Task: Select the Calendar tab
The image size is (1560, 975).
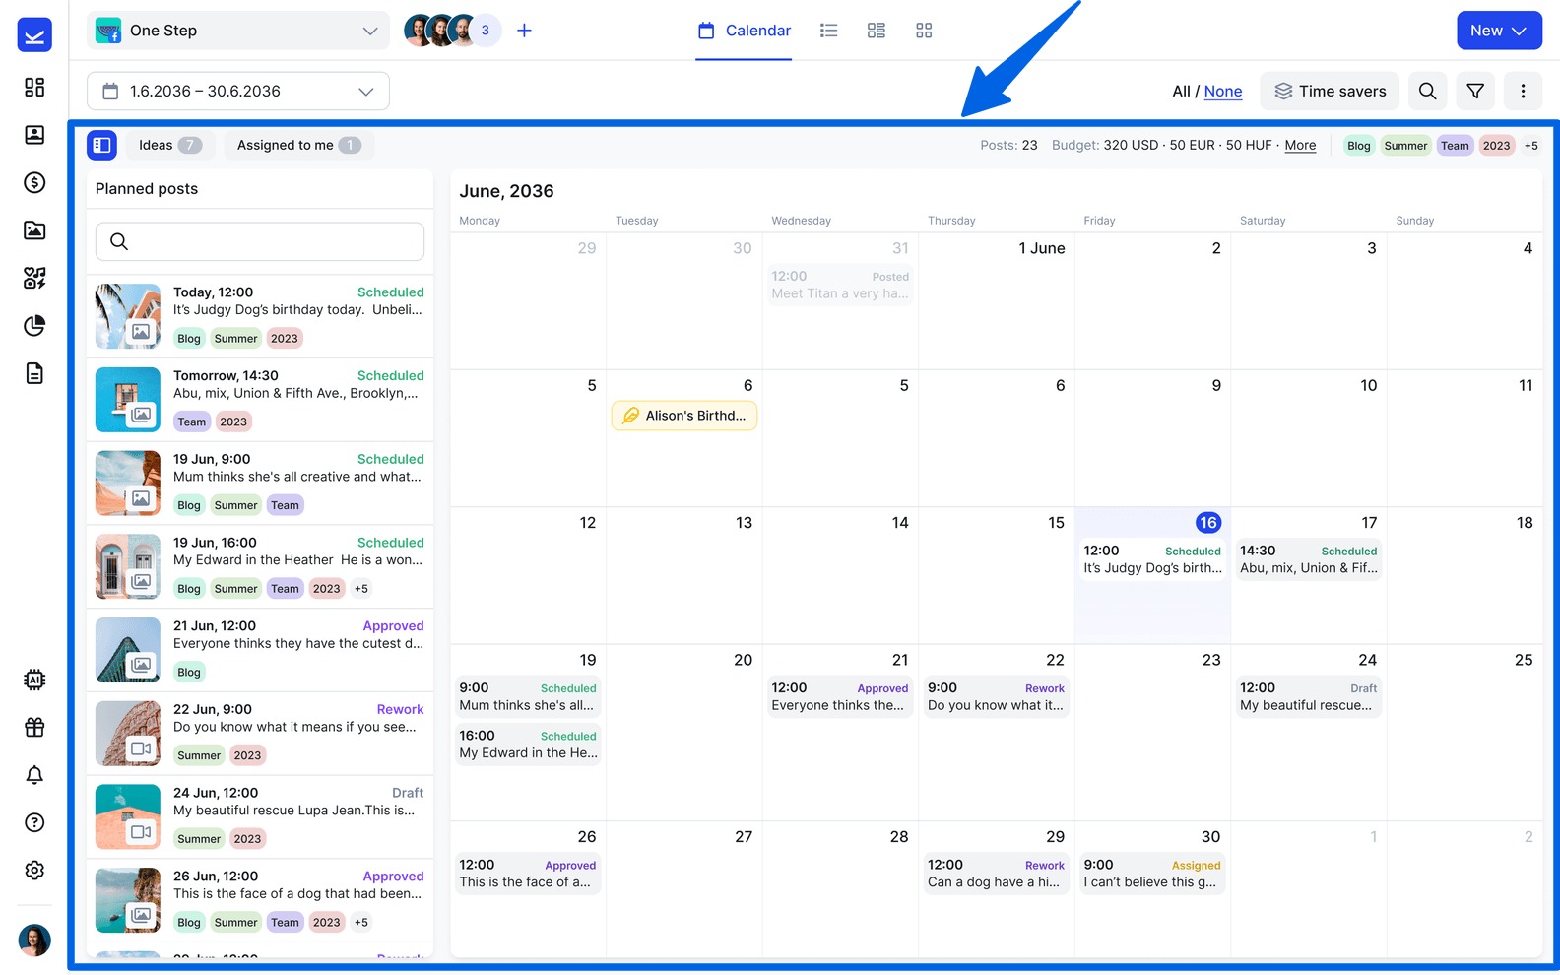Action: point(744,31)
